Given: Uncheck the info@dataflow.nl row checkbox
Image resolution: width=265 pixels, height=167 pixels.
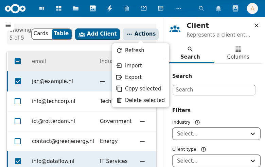Looking at the screenshot, I should click(18, 161).
